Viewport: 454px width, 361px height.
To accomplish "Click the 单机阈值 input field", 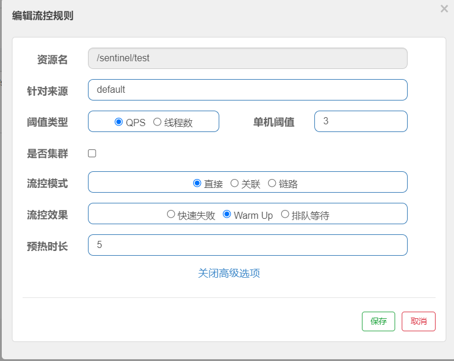I will pyautogui.click(x=360, y=121).
